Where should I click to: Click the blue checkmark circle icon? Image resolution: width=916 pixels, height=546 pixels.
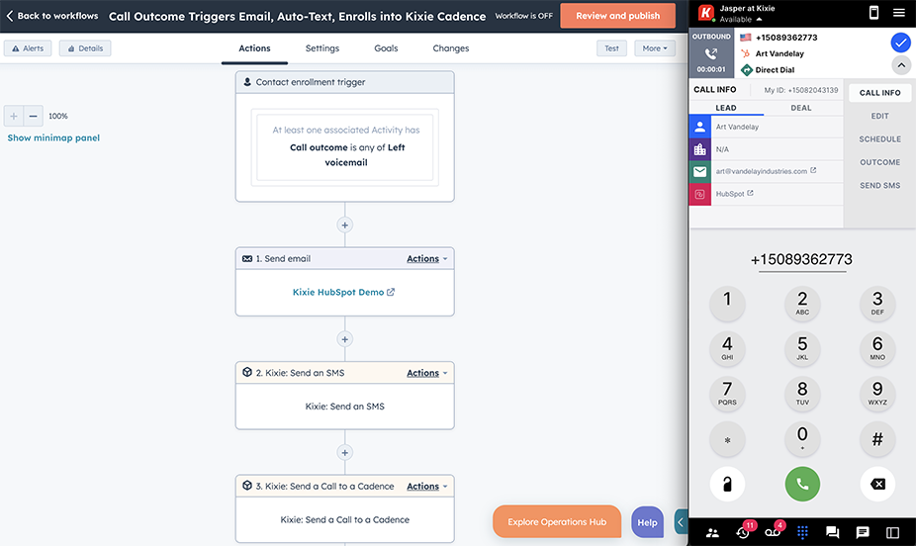coord(900,43)
